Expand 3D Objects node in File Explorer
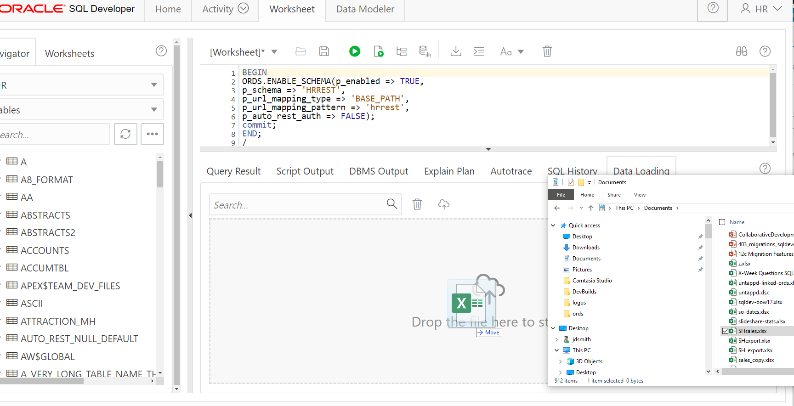The image size is (794, 406). pyautogui.click(x=560, y=361)
